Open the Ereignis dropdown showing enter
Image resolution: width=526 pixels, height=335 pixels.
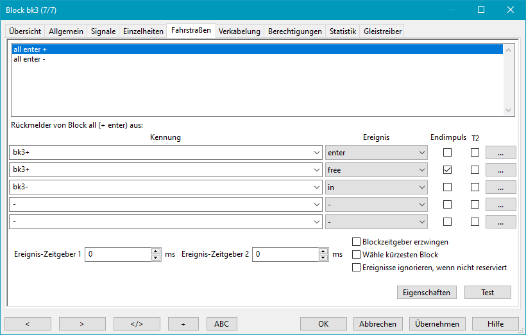pyautogui.click(x=376, y=153)
